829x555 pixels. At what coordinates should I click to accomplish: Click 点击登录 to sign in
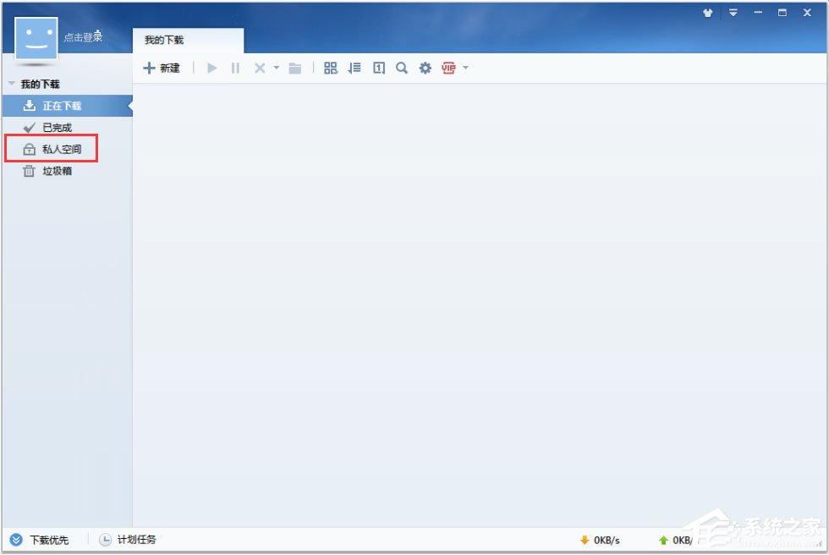(x=83, y=36)
